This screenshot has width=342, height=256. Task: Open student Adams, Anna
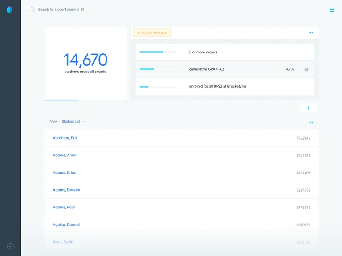click(x=65, y=155)
